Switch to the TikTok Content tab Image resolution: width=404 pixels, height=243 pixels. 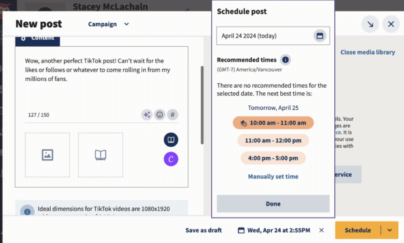38,38
